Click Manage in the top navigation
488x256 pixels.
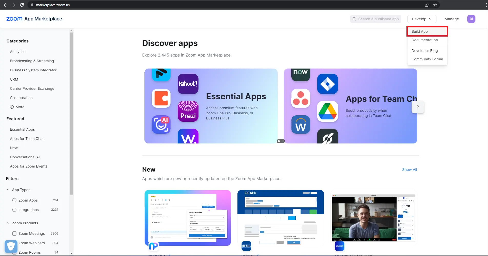pyautogui.click(x=452, y=19)
